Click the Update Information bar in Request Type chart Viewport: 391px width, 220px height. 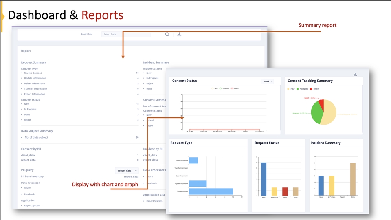tap(198, 184)
